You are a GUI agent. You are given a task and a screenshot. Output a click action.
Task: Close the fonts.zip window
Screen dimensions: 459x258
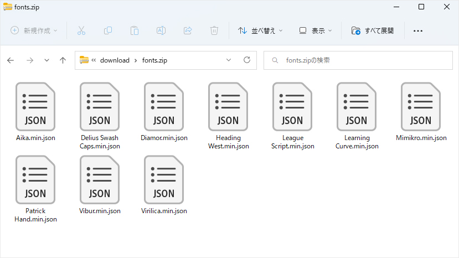(446, 7)
